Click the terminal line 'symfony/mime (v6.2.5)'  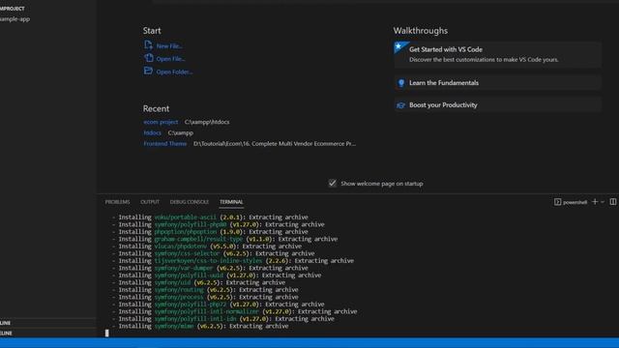coord(200,326)
